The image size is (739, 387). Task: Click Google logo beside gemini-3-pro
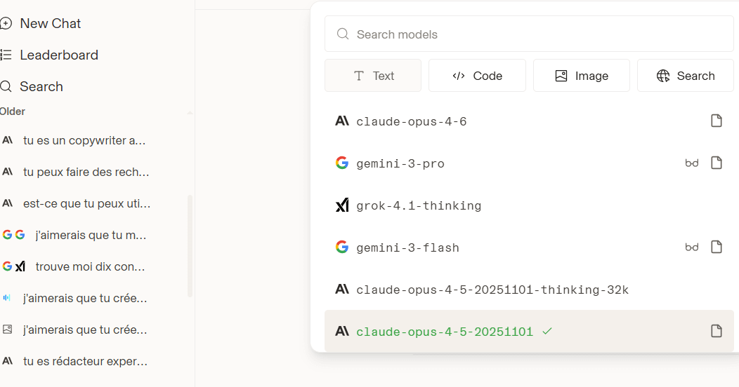coord(342,163)
